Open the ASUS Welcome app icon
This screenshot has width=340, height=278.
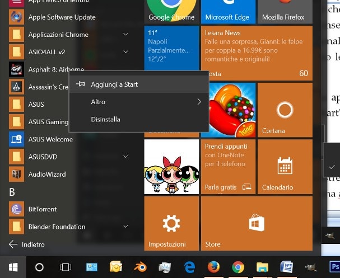tap(16, 139)
